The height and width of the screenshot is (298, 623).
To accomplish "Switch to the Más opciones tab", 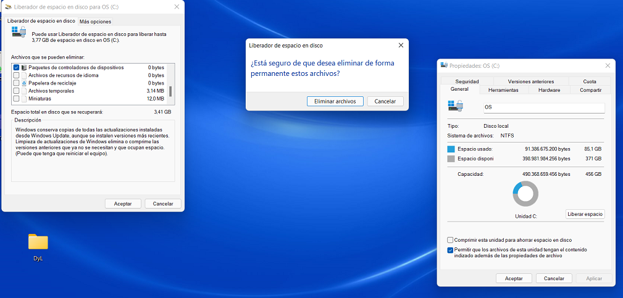I will click(x=95, y=22).
